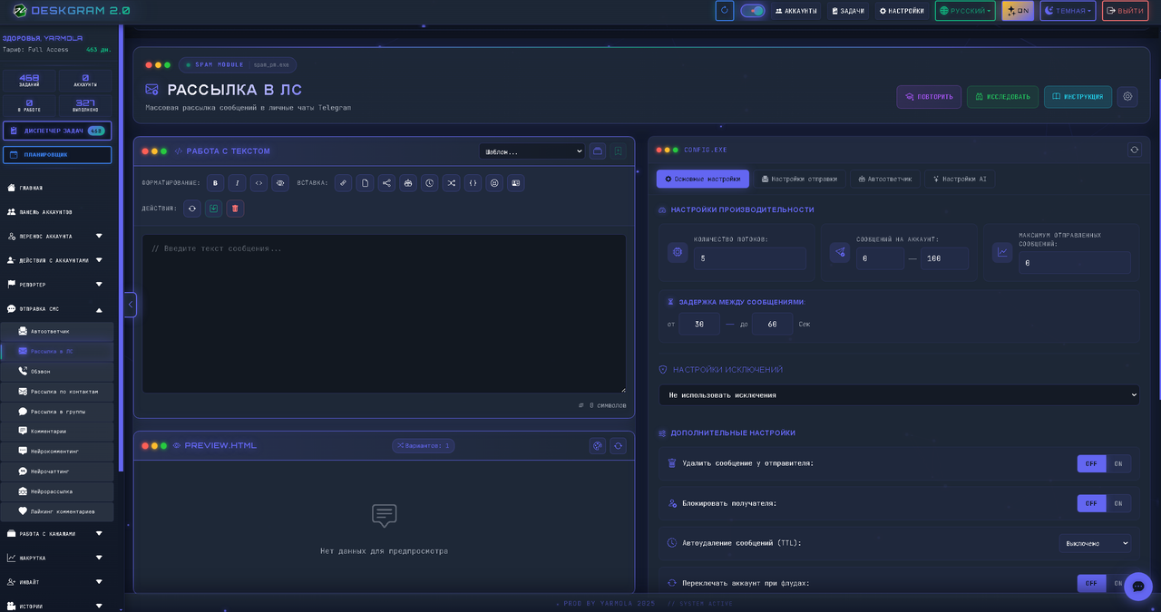
Task: Set Блокировать получателя to ON
Action: point(1117,503)
